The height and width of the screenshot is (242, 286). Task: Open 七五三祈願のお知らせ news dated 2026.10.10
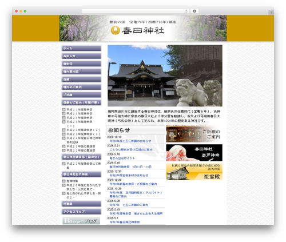click(130, 141)
